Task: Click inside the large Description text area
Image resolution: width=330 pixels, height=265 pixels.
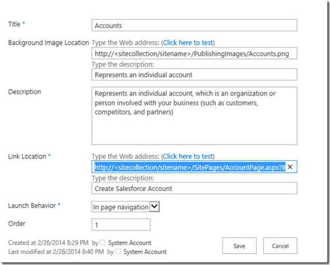Action: click(x=194, y=116)
